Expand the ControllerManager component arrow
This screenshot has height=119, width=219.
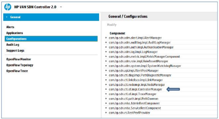(106, 89)
